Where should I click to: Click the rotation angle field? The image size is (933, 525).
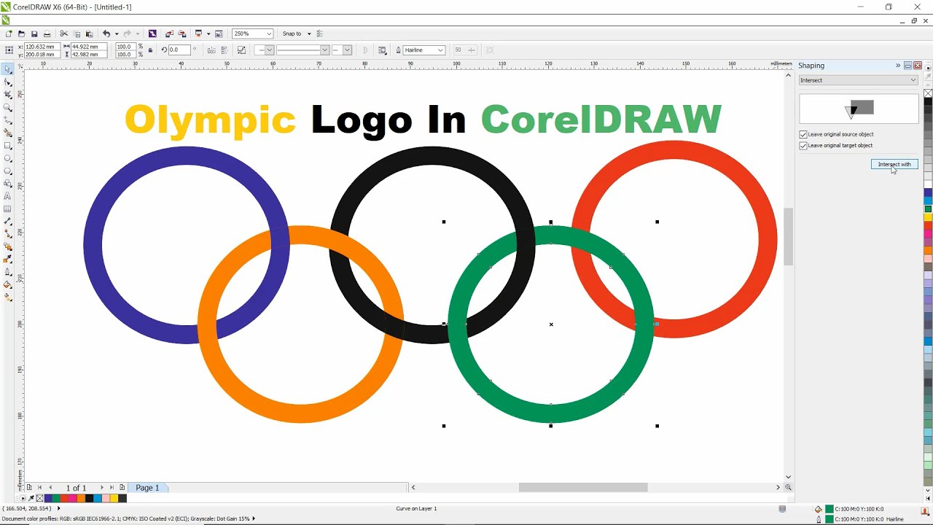pos(179,50)
